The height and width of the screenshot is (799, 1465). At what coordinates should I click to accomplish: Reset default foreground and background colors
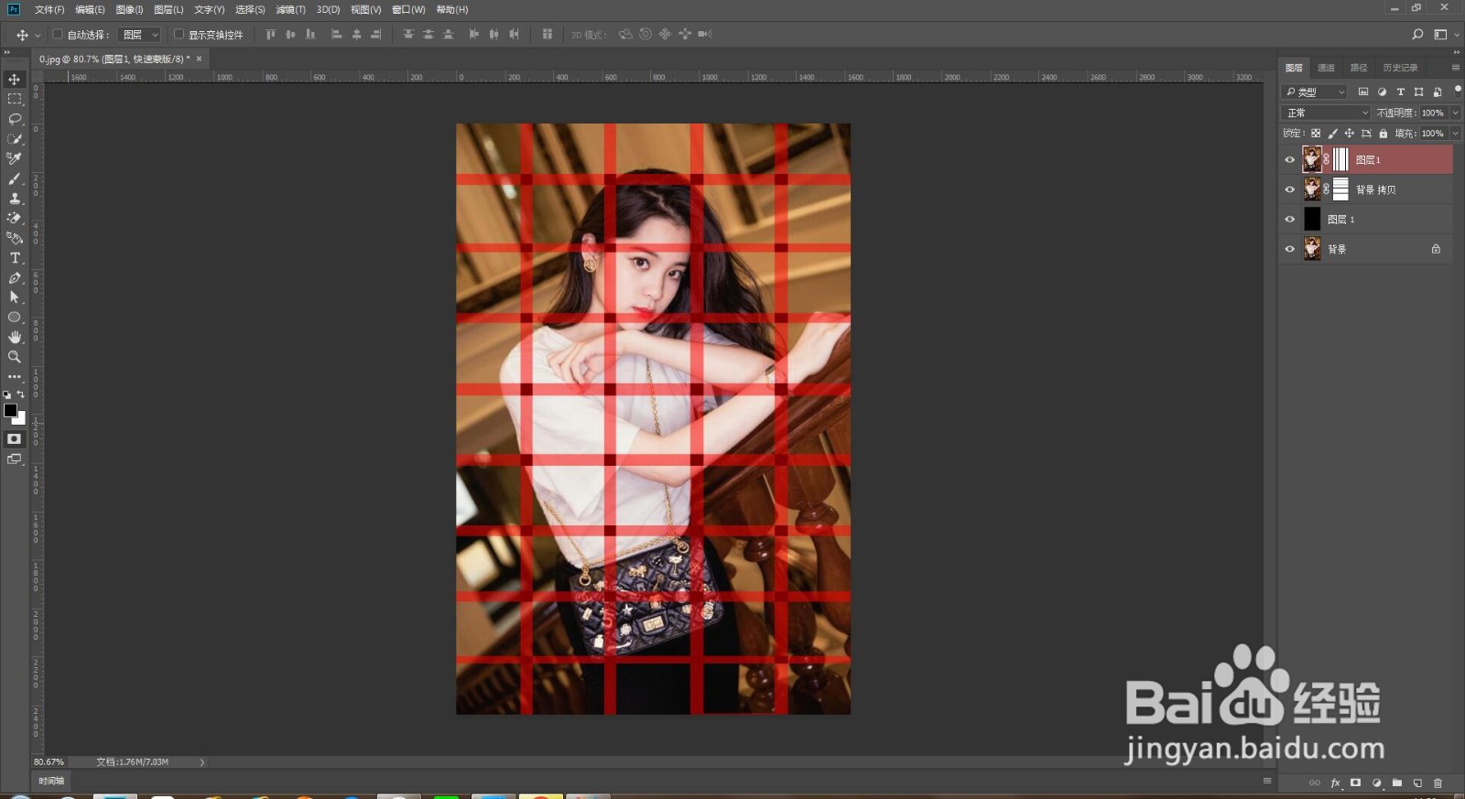pos(7,394)
